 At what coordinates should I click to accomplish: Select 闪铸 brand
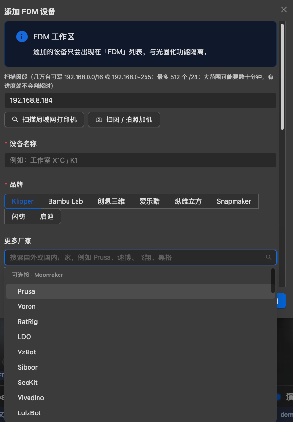(x=19, y=216)
